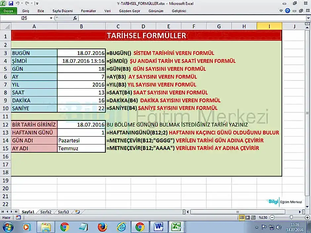Expand the Name Box dropdown arrow
Screen dimensions: 311x233
[51, 18]
